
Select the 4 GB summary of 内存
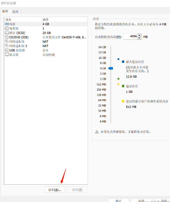click(x=46, y=24)
